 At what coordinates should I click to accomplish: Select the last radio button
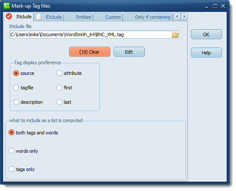59,102
